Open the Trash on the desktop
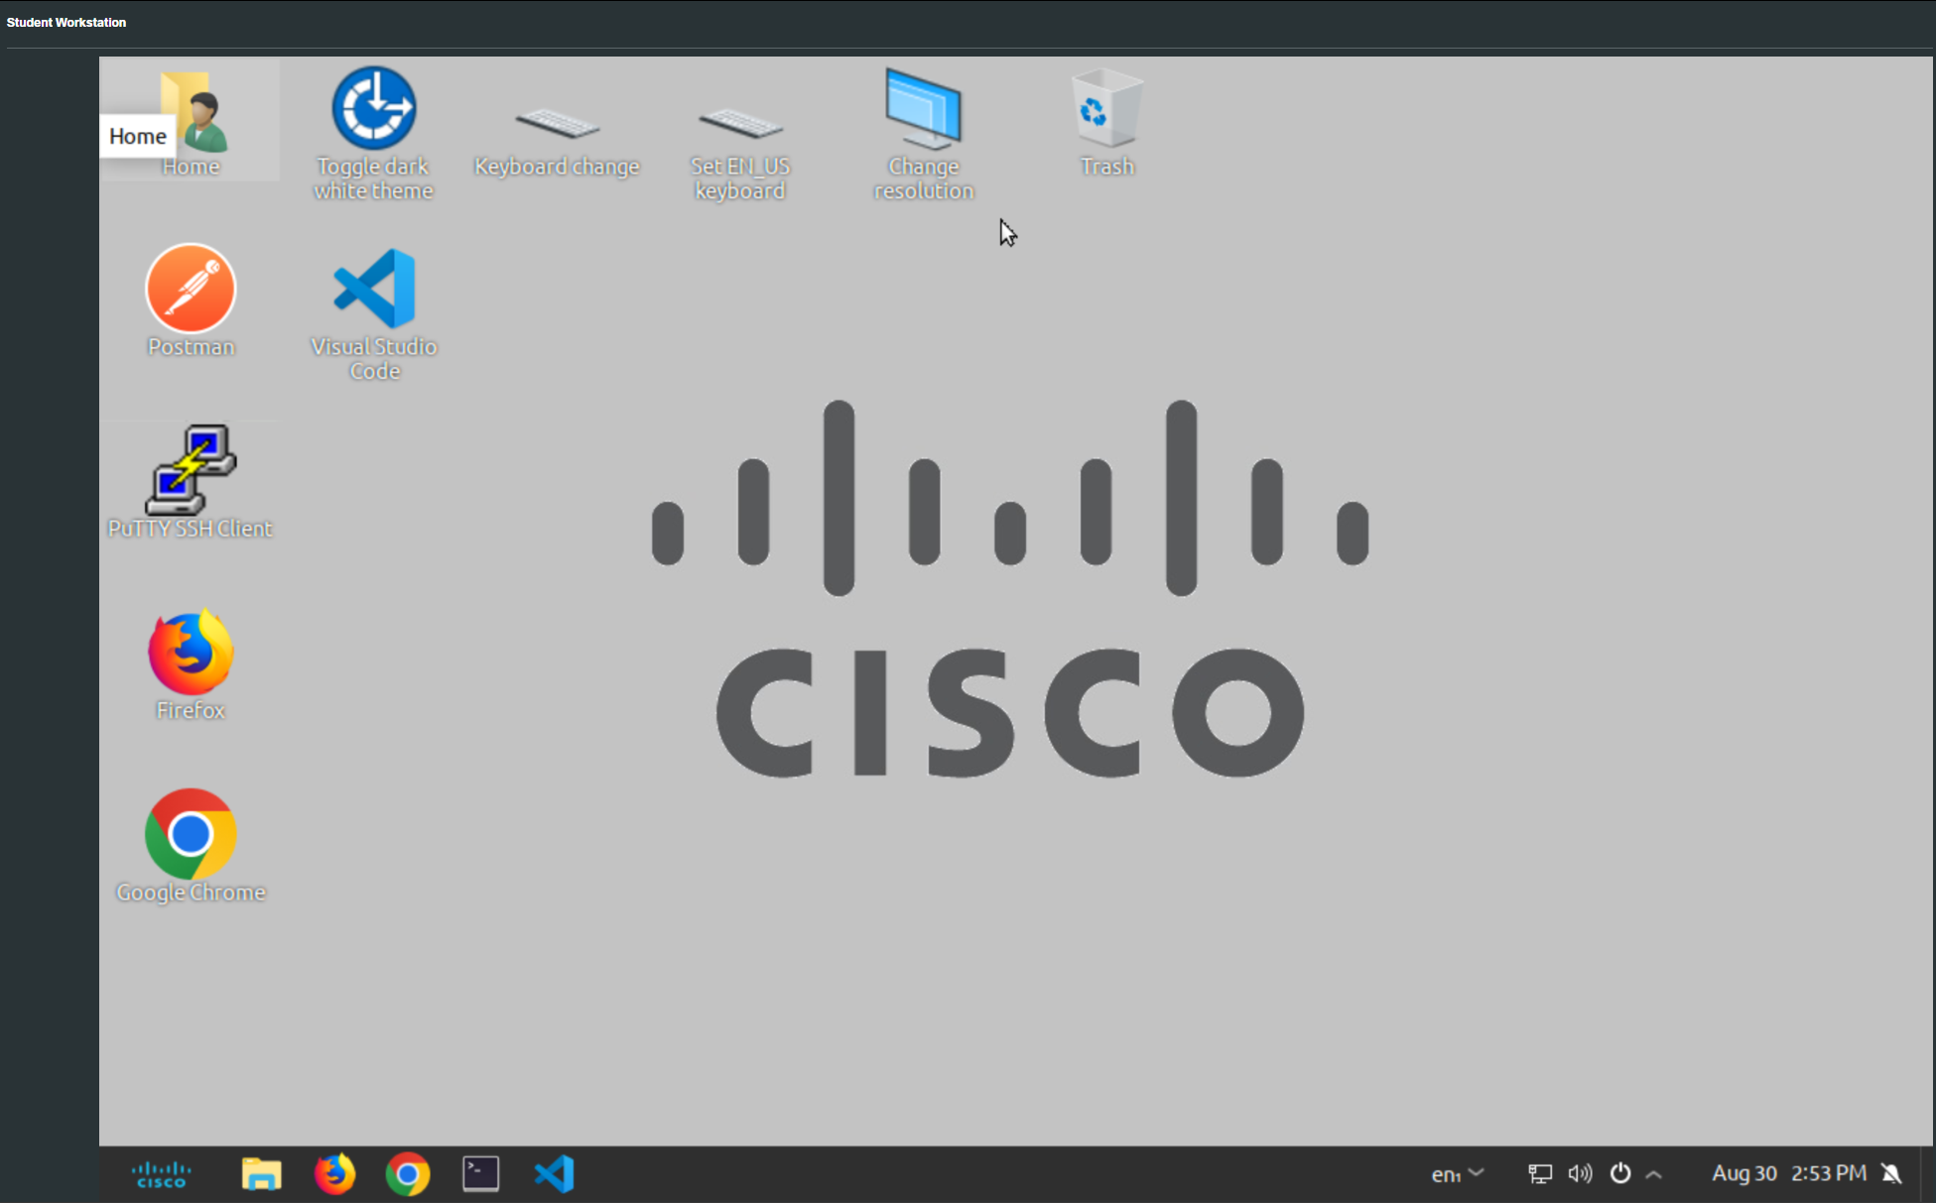 (1107, 122)
